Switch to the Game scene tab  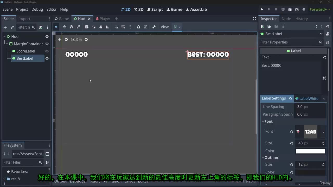(x=62, y=19)
